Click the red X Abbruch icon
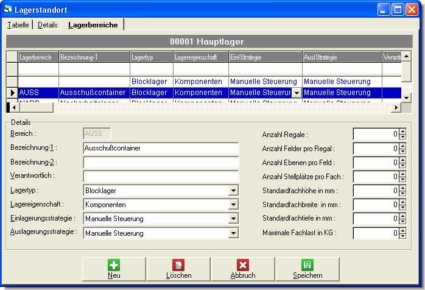425x290 pixels. point(243,265)
